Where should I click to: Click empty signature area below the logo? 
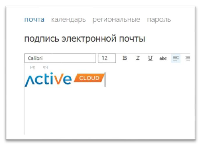click(x=102, y=109)
